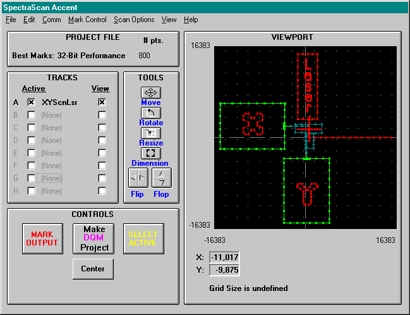
Task: Open the Comm menu
Action: [x=52, y=20]
